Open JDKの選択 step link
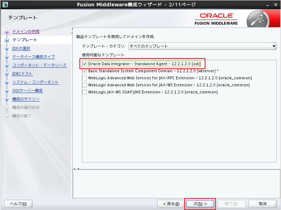 pos(21,49)
